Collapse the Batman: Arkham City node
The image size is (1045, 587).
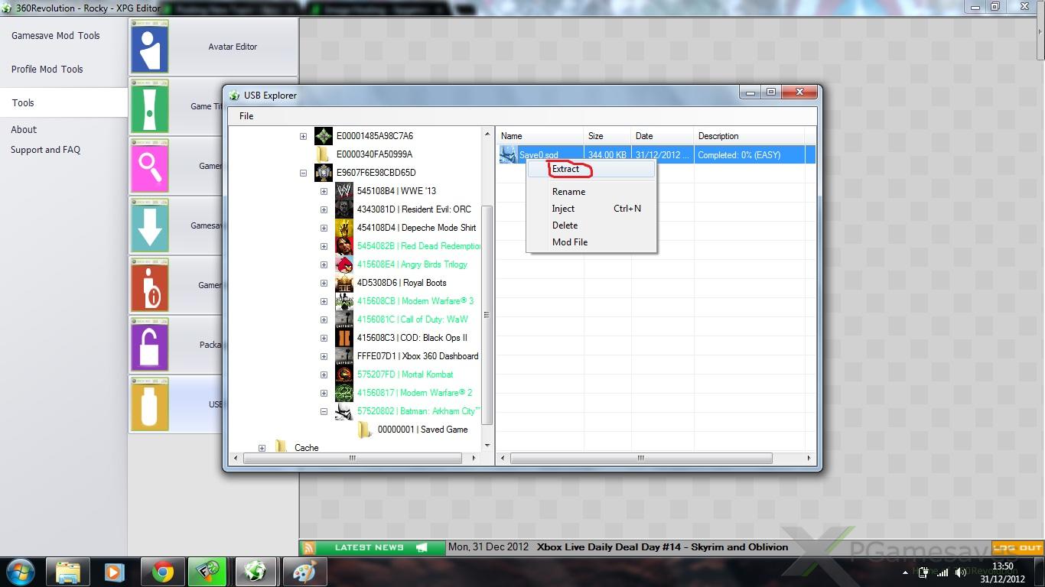click(324, 411)
